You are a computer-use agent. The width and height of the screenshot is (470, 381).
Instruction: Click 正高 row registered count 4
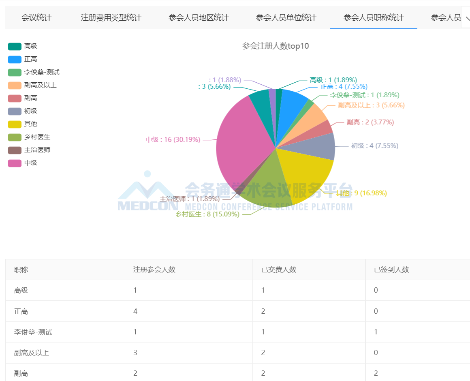pyautogui.click(x=135, y=311)
